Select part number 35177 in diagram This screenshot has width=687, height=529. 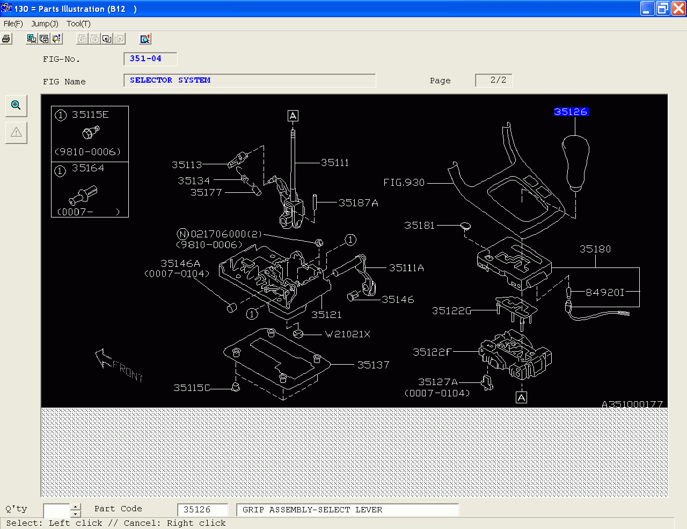point(206,192)
